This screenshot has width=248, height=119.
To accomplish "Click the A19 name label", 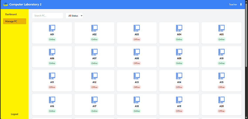I will (x=179, y=106).
